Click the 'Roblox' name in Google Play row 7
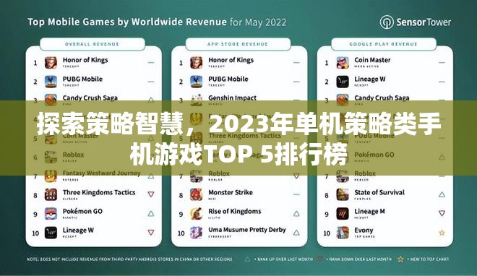This screenshot has width=477, height=276. pyautogui.click(x=365, y=173)
